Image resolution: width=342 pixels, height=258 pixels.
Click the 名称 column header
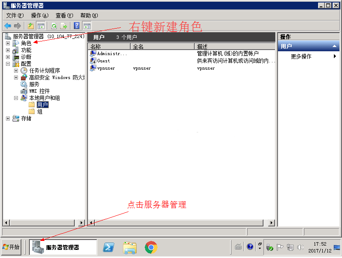[x=108, y=47]
